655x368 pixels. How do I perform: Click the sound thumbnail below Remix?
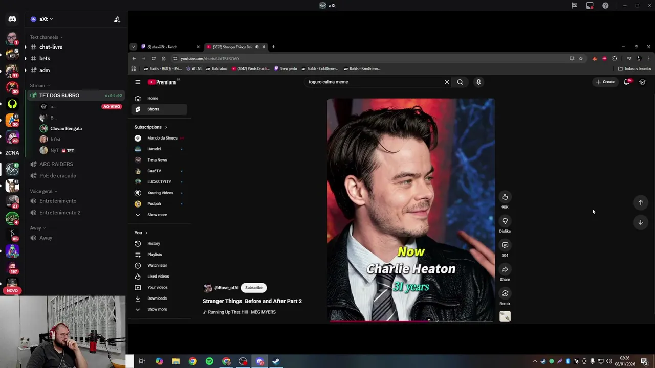point(505,317)
